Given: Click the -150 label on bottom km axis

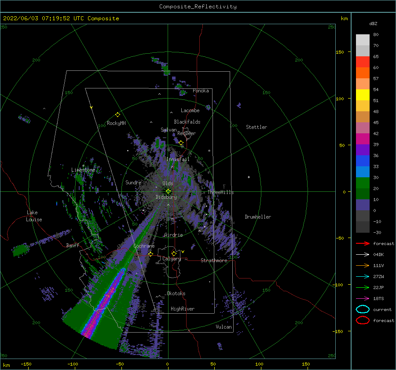Looking at the screenshot, I should [26, 364].
